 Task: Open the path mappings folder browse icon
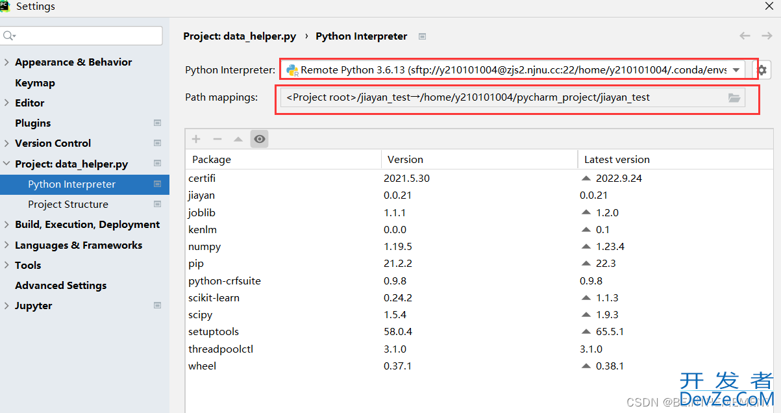(x=734, y=98)
